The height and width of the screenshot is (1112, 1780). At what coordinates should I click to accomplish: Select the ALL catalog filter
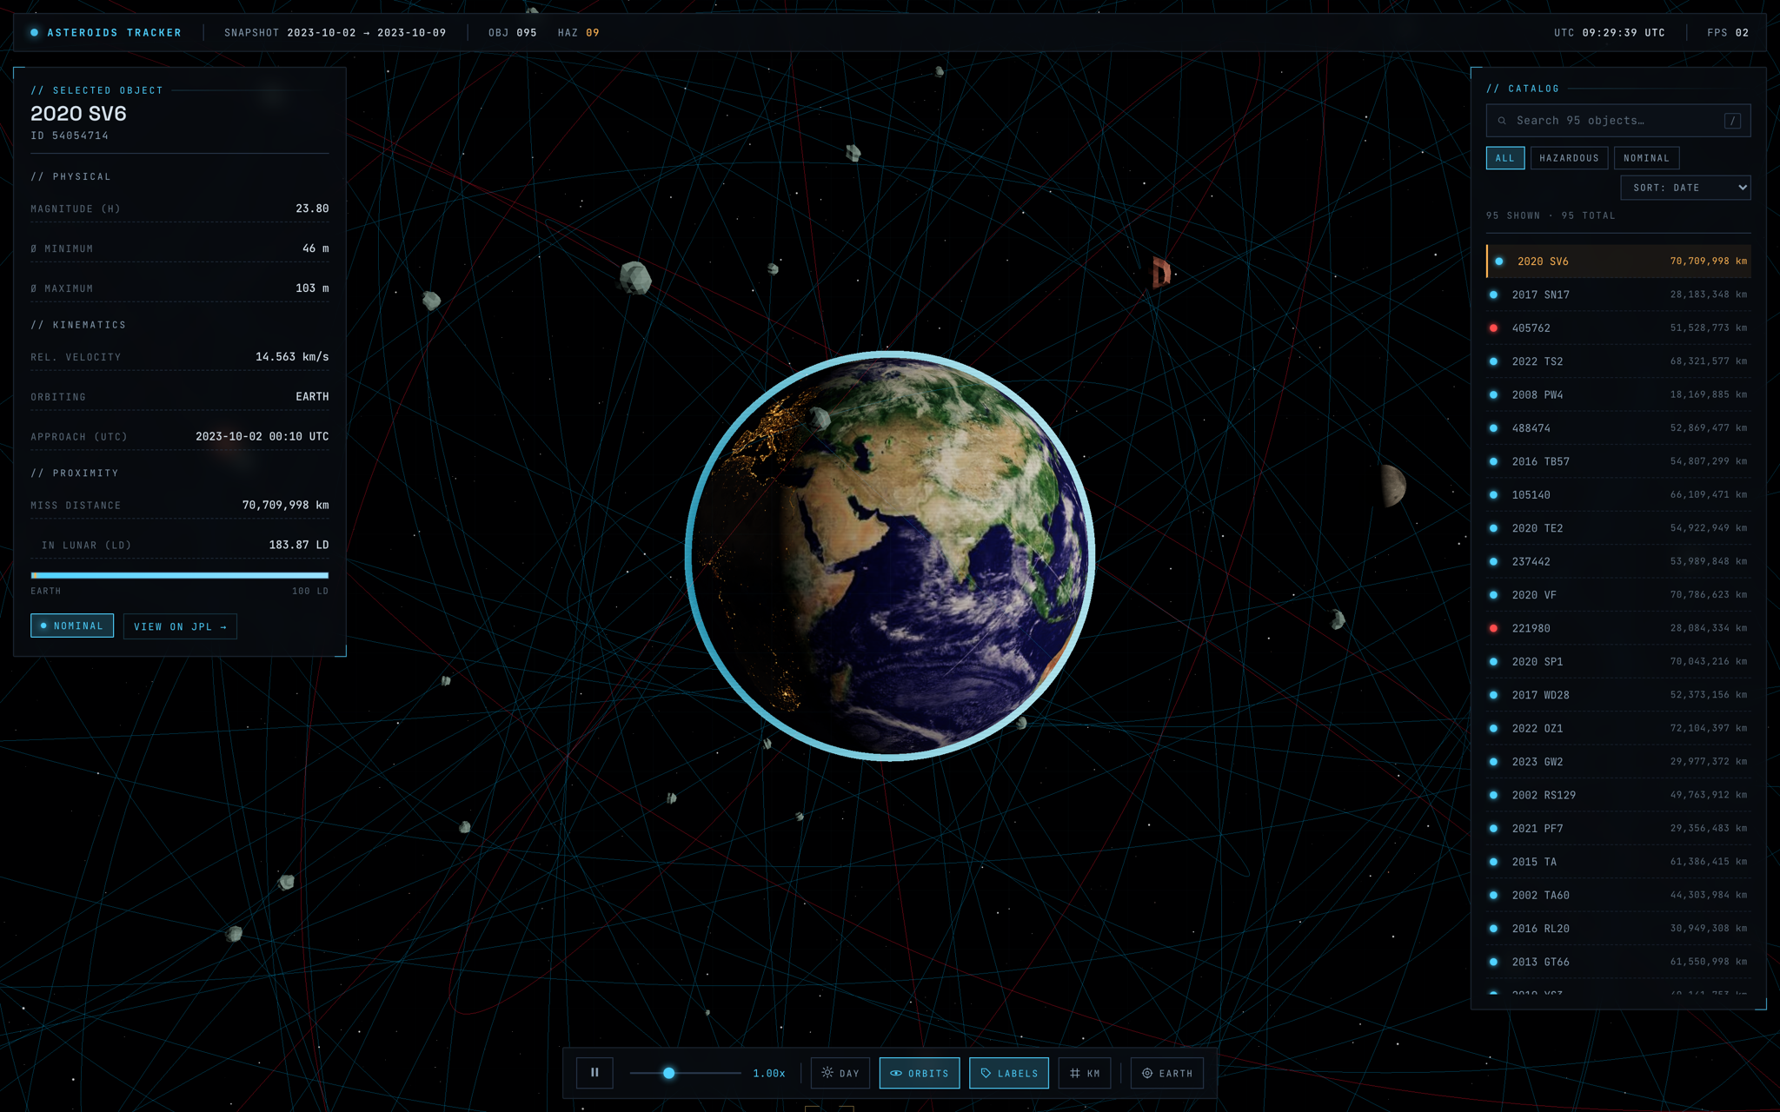[x=1505, y=158]
